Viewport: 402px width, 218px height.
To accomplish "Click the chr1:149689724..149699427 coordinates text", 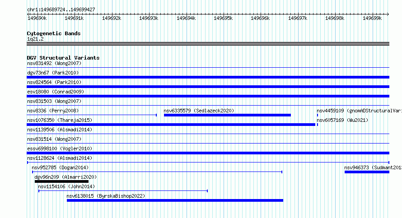I will pos(61,9).
